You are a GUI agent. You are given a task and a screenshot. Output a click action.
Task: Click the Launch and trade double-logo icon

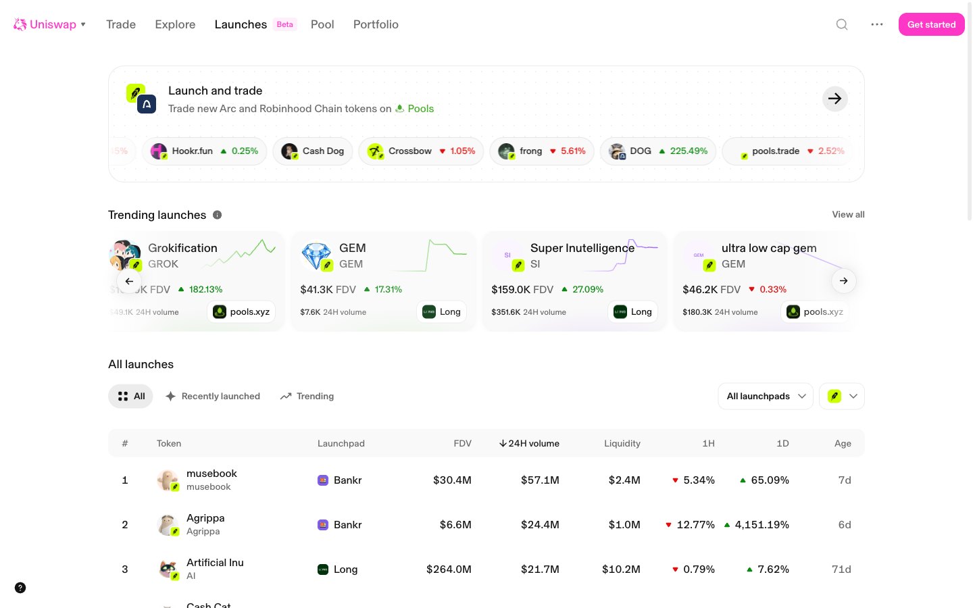pyautogui.click(x=141, y=99)
